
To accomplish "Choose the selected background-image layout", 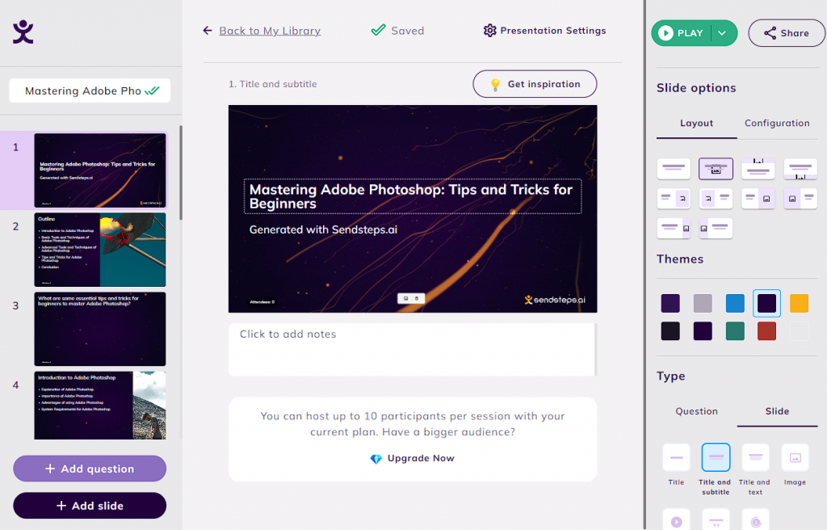I will pyautogui.click(x=716, y=168).
